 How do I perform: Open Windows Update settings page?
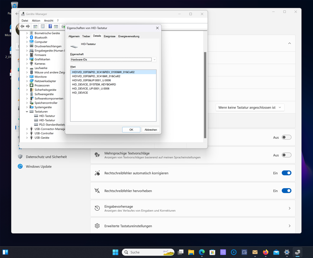point(38,166)
